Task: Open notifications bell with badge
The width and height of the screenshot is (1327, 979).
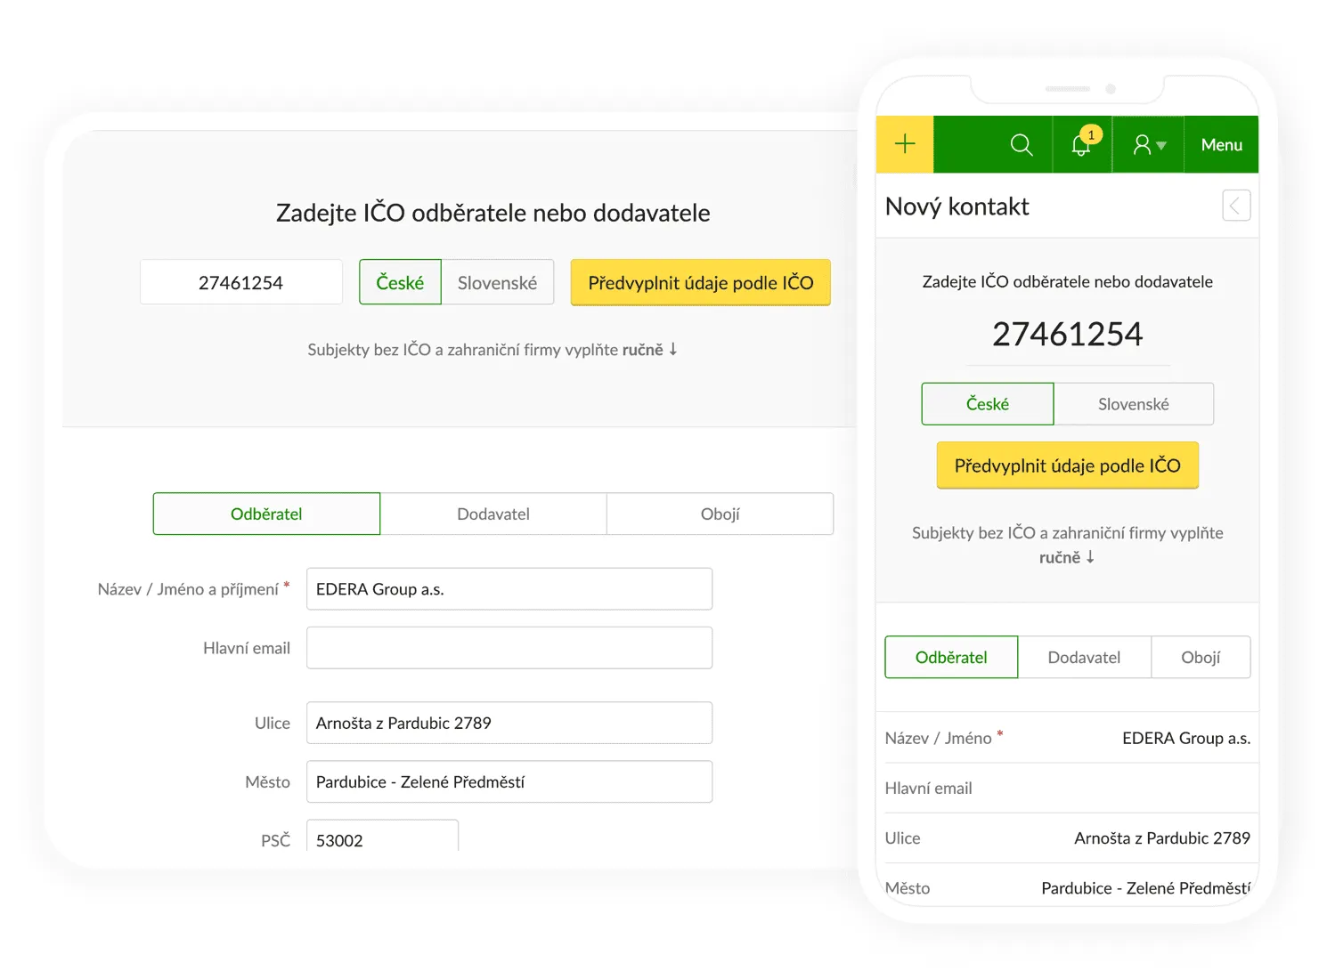Action: point(1081,144)
